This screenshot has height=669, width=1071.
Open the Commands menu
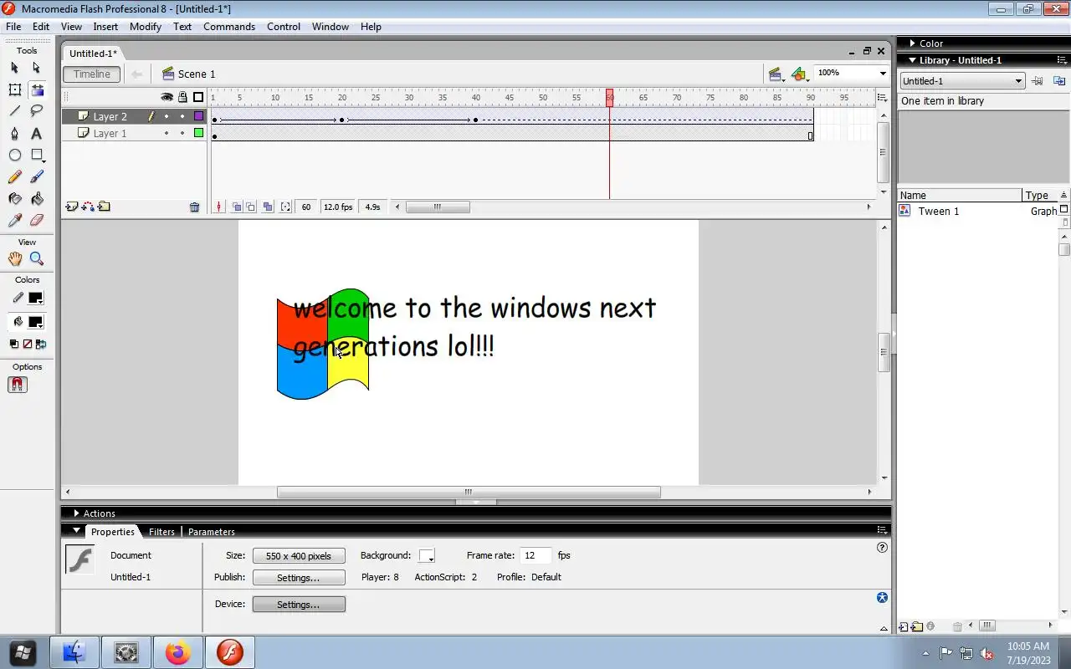coord(229,27)
